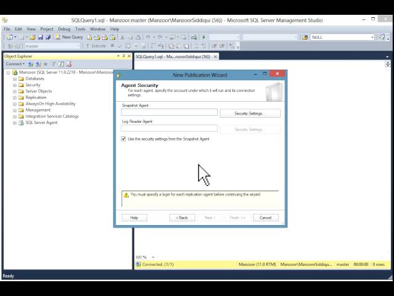Click Snapshot Agent Security Settings button
Screen dimensions: 394x296
click(250, 113)
